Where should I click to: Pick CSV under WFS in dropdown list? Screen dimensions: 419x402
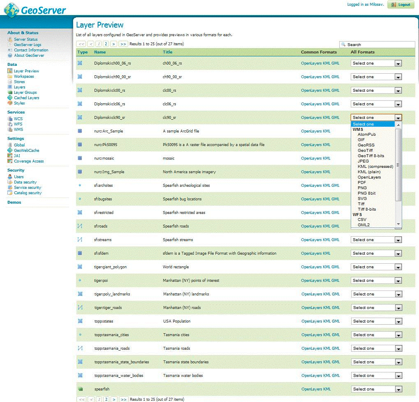pyautogui.click(x=362, y=220)
